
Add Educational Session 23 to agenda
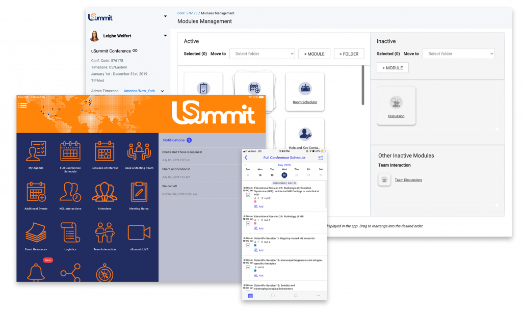point(258,206)
